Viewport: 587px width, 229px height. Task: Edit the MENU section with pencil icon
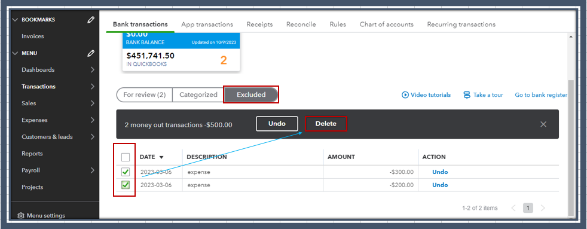(91, 53)
